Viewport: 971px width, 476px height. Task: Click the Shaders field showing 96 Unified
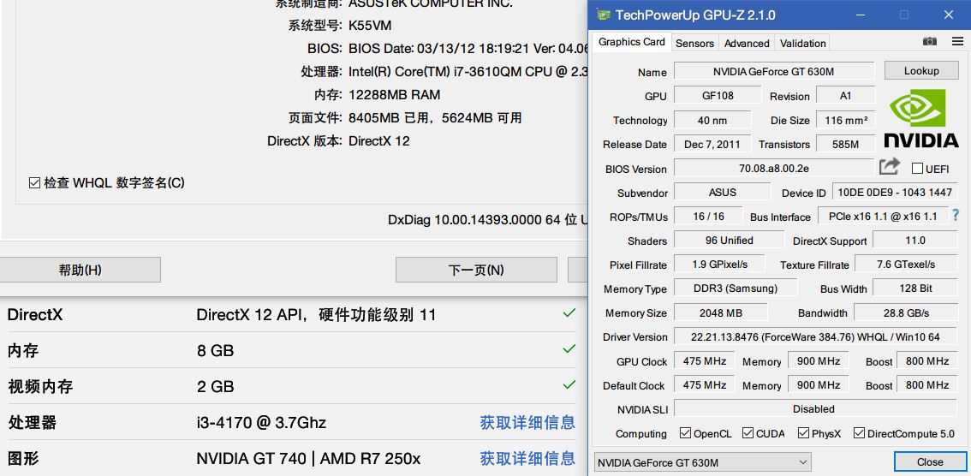coord(729,241)
